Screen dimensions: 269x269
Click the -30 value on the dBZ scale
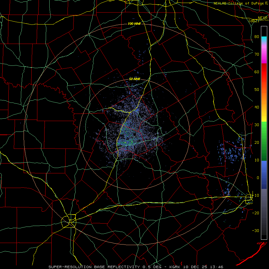coord(256,230)
